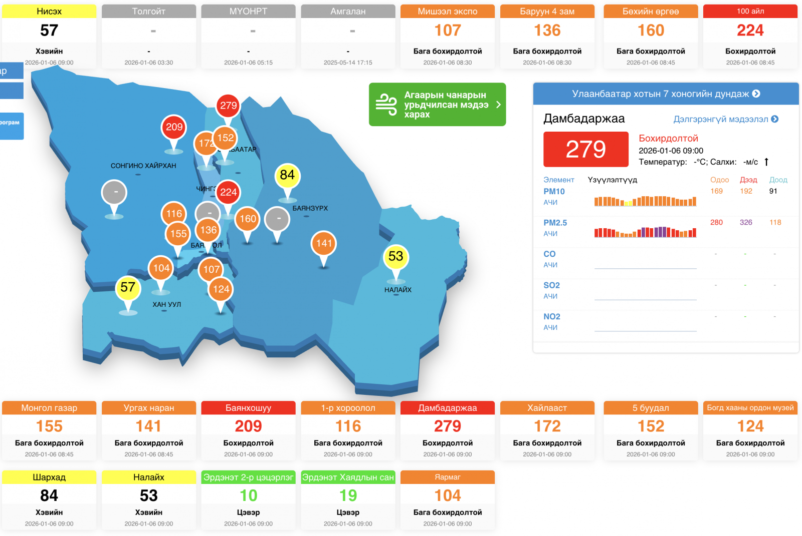This screenshot has width=802, height=536.
Task: Select the orange 141 map marker
Action: (324, 244)
